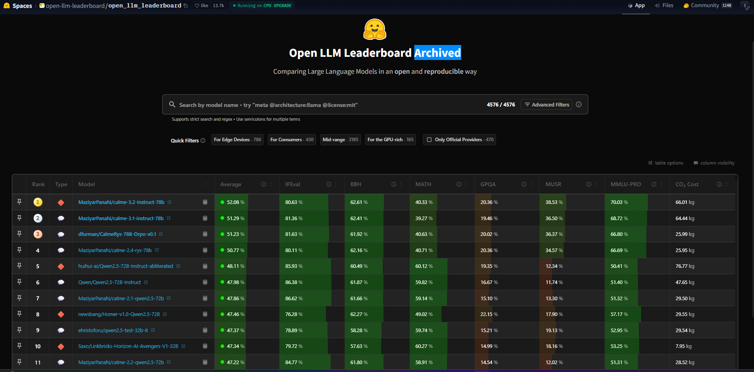Click database icon for calme-3.2-instruct-78b row

pyautogui.click(x=205, y=202)
